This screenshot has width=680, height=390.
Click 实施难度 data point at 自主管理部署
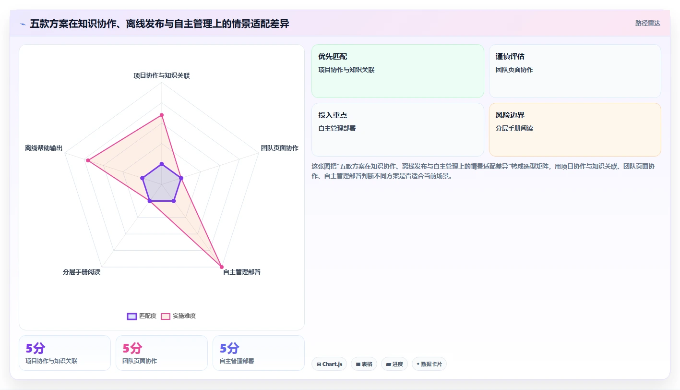coord(222,267)
